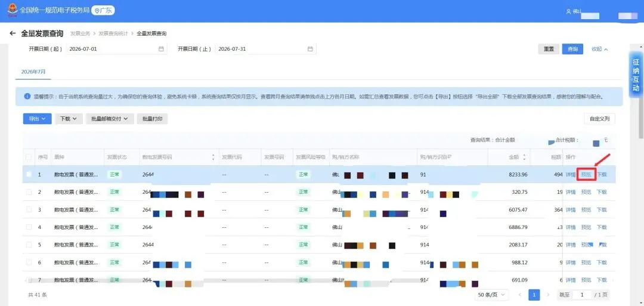Open the 广东 region selector
This screenshot has width=644, height=306.
(x=103, y=11)
